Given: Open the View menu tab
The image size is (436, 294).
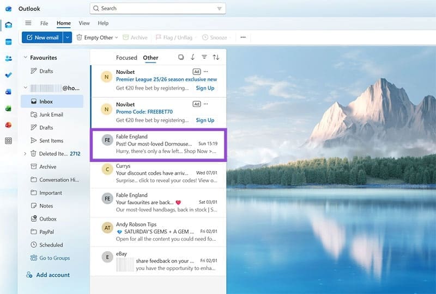Looking at the screenshot, I should click(84, 23).
